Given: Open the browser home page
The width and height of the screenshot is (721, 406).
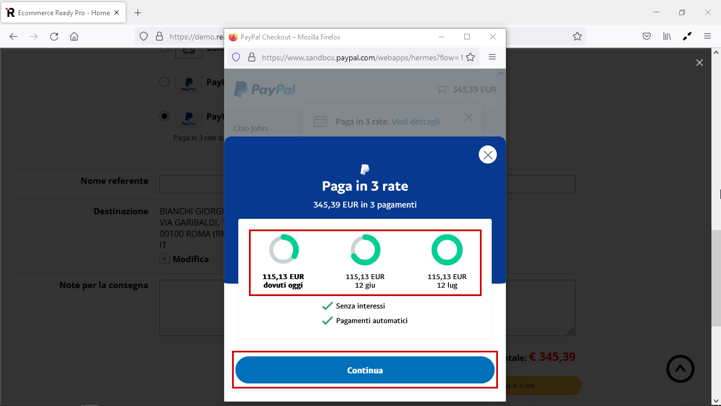Looking at the screenshot, I should [74, 36].
